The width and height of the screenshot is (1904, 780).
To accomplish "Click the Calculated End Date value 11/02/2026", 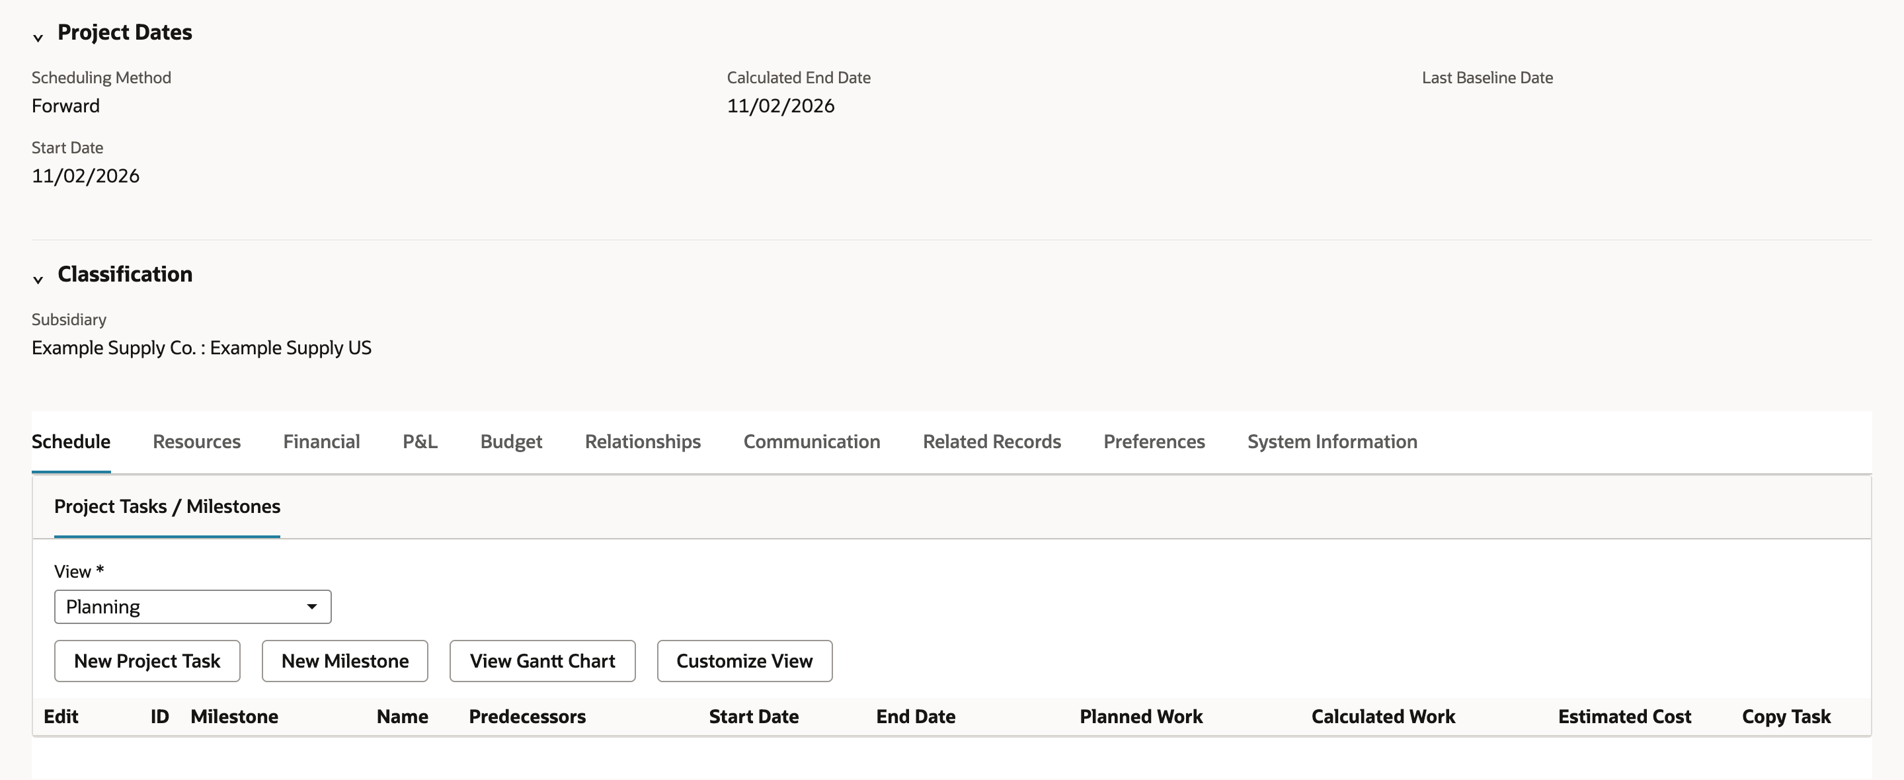I will pos(781,106).
